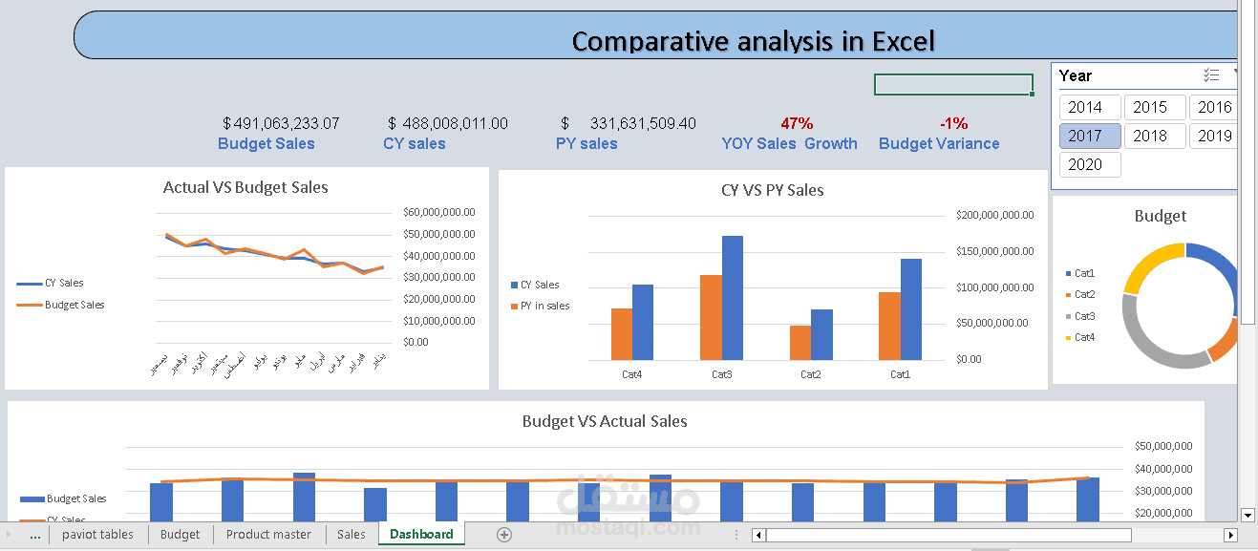Switch to the Budget sheet tab
Image resolution: width=1258 pixels, height=551 pixels.
coord(181,535)
